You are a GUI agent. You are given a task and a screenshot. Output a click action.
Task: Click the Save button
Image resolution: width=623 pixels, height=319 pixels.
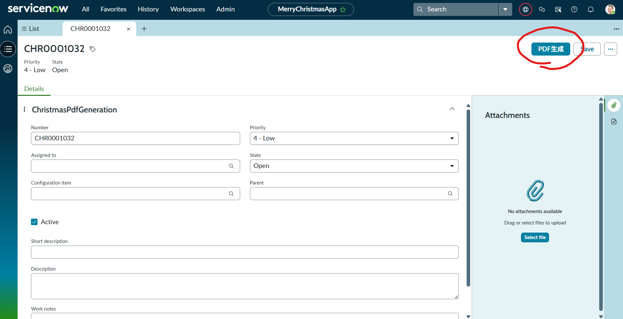[587, 49]
